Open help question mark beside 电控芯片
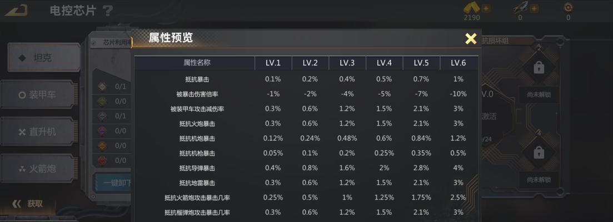This screenshot has height=222, width=613. [x=107, y=11]
